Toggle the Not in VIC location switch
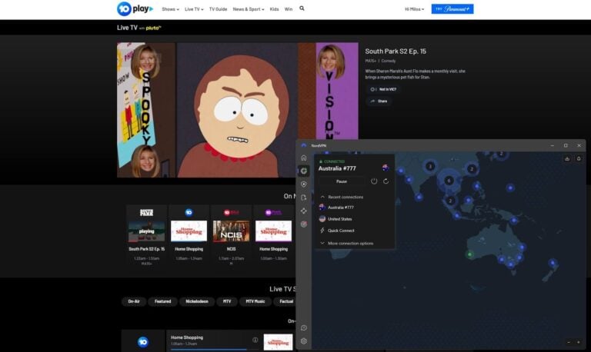Viewport: 591px width, 352px height. (x=373, y=89)
